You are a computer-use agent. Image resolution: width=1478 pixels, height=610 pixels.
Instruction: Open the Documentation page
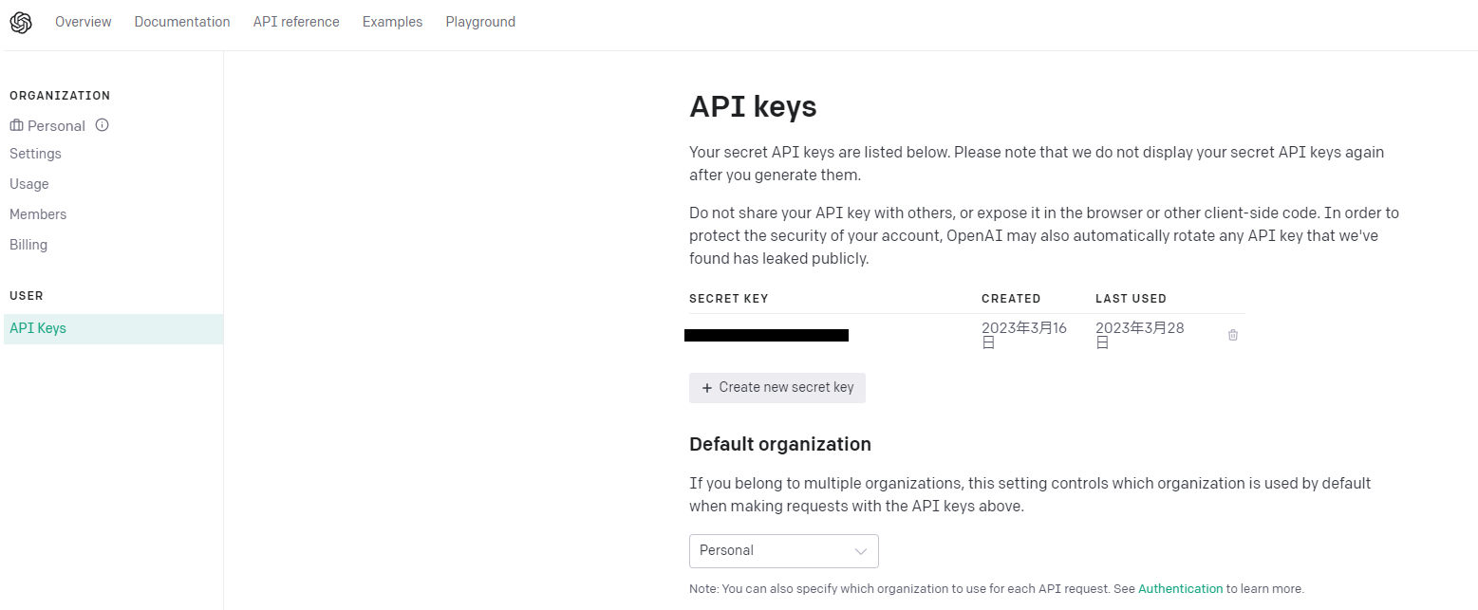point(182,21)
